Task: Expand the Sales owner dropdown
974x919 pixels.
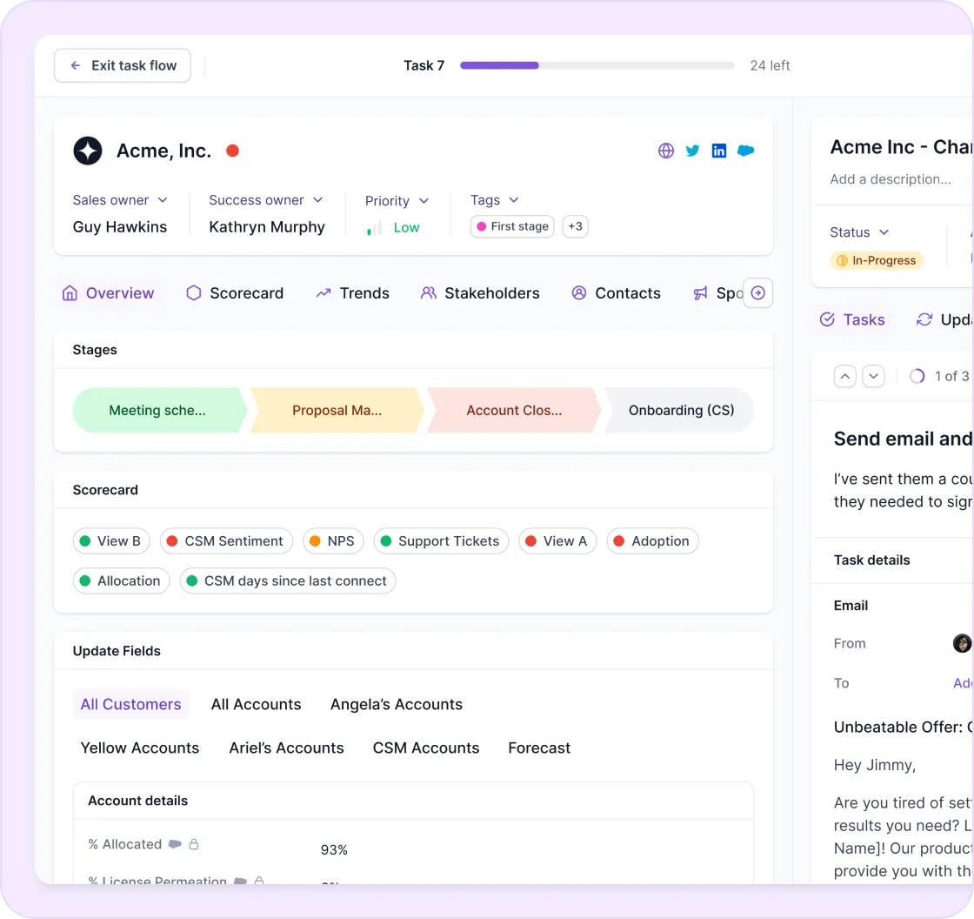Action: (120, 200)
